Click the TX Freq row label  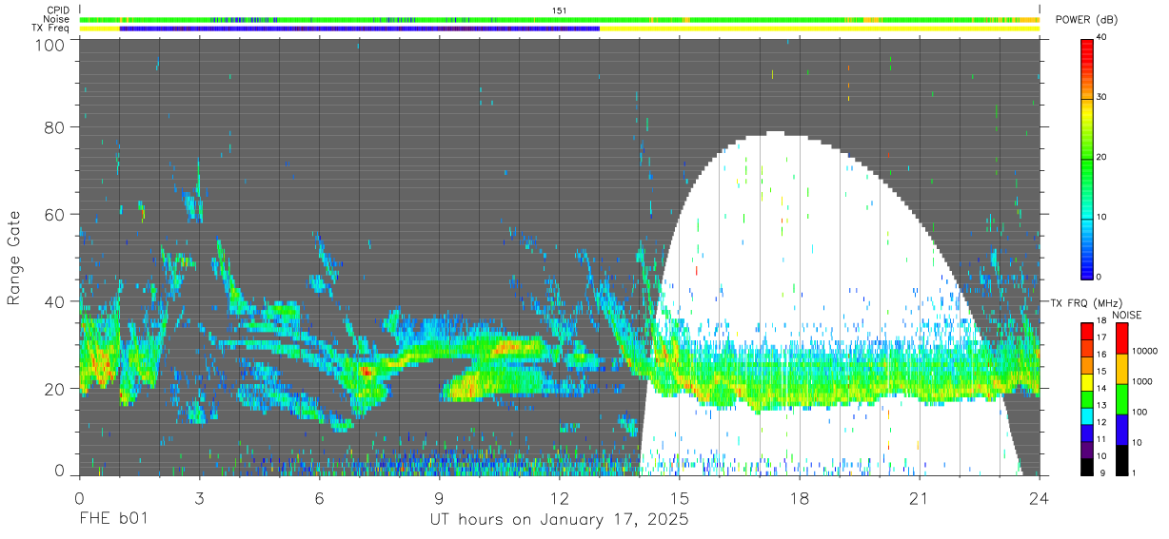pyautogui.click(x=51, y=29)
